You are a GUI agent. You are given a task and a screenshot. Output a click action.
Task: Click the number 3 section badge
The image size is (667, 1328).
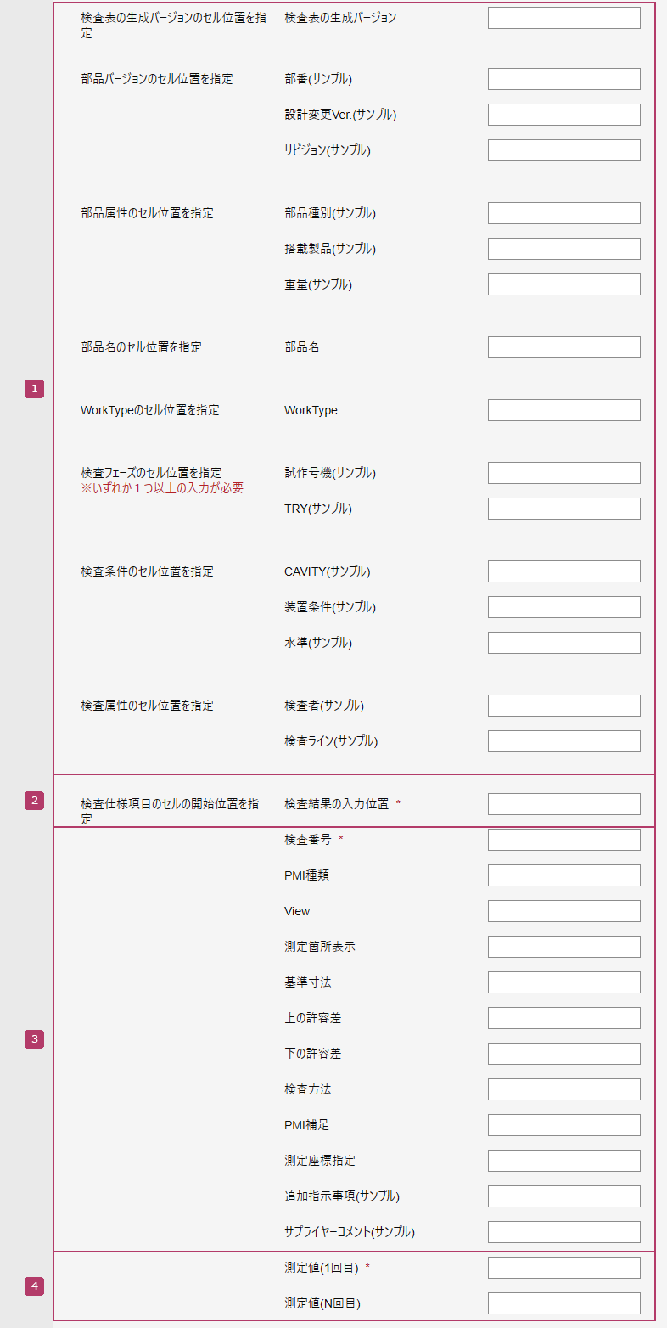[34, 1039]
